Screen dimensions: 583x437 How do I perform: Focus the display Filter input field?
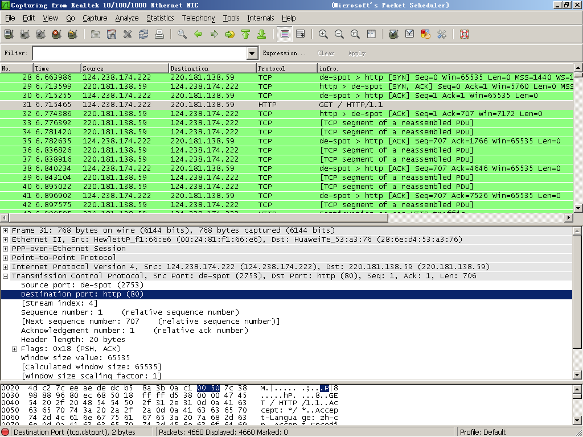(x=140, y=53)
